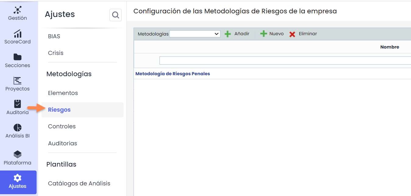The width and height of the screenshot is (411, 196).
Task: Click the search magnifier in Ajustes
Action: click(116, 15)
